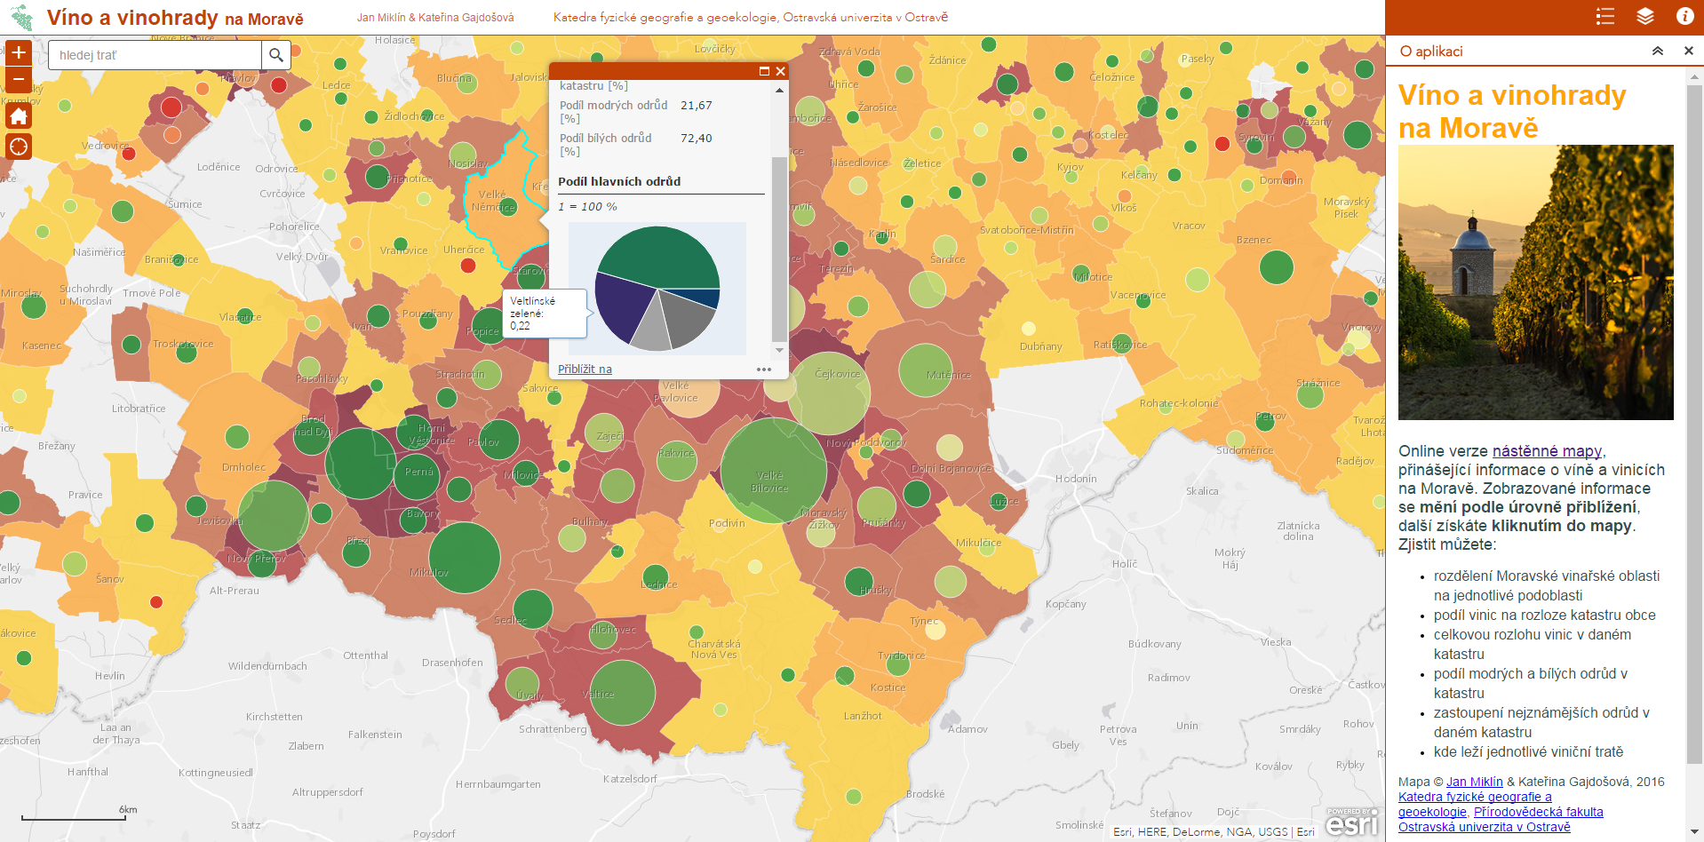Click the zoom in plus button
The image size is (1704, 842).
pyautogui.click(x=19, y=52)
